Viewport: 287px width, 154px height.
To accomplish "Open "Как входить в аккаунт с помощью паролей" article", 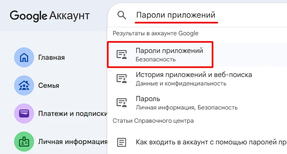I will [197, 142].
